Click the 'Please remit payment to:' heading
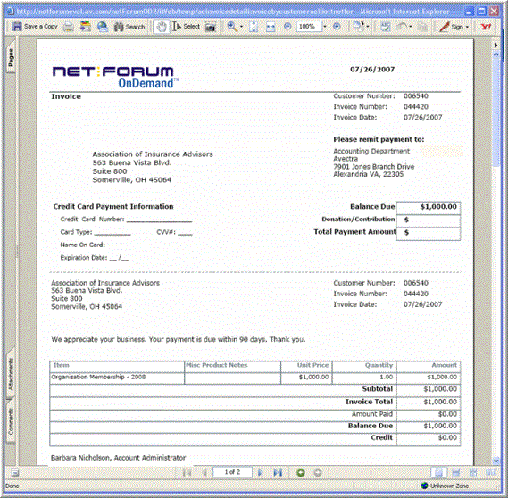Viewport: 508px width, 498px height. pyautogui.click(x=379, y=139)
